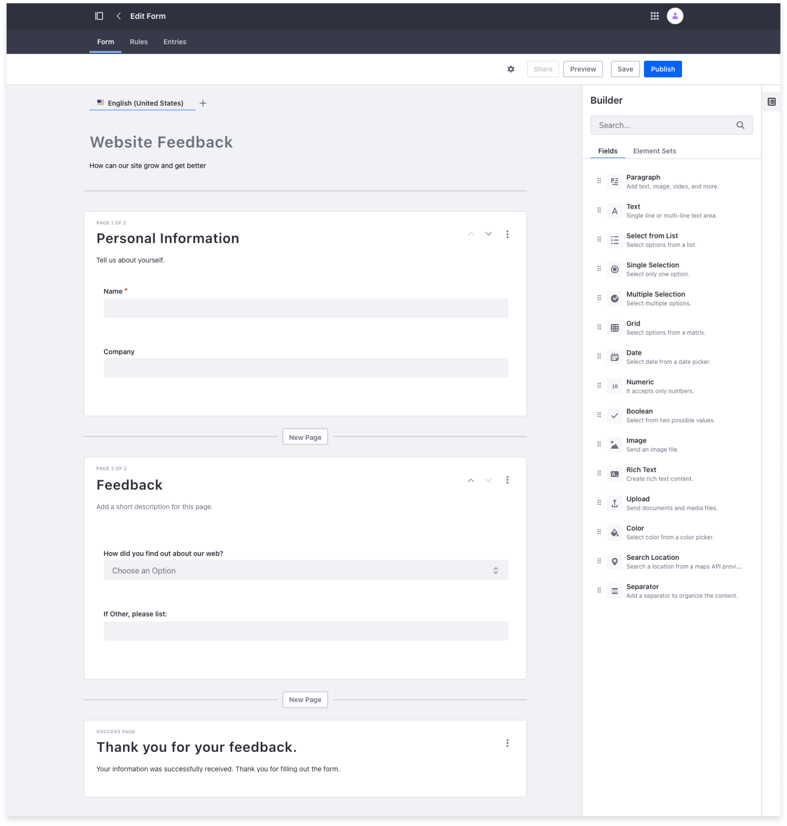
Task: Open Success Page kebab menu
Action: tap(507, 743)
